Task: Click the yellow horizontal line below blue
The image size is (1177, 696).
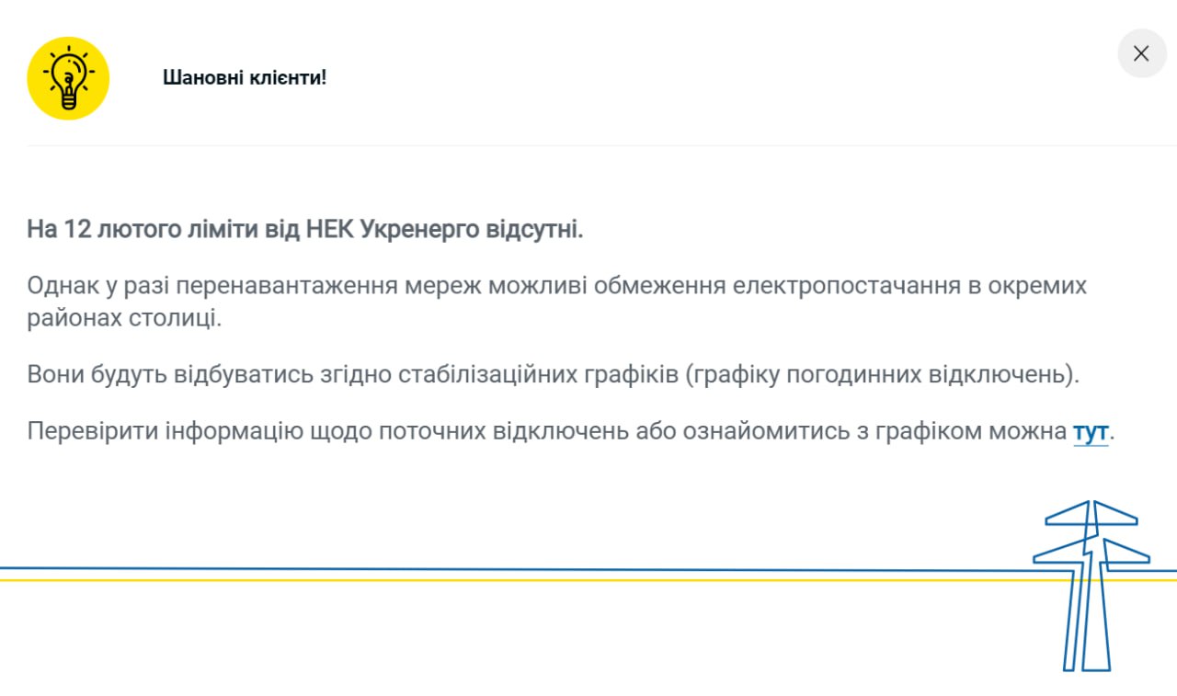Action: (x=460, y=580)
